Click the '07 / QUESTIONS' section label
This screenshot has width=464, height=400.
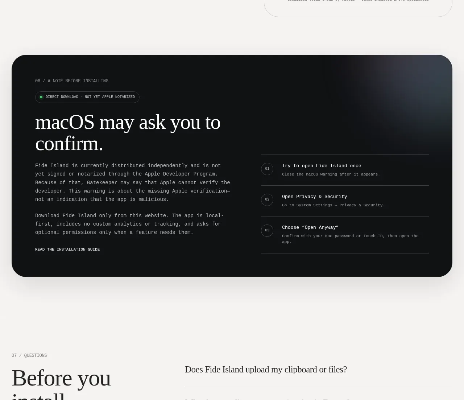(x=29, y=355)
